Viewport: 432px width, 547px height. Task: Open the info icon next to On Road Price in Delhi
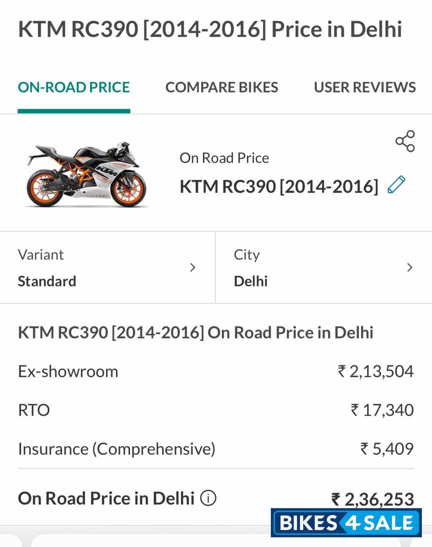[x=208, y=498]
